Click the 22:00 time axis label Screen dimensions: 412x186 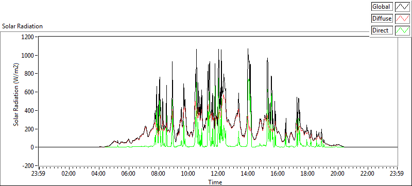367,174
